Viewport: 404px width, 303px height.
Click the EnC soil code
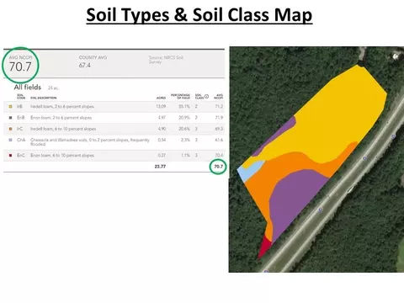pyautogui.click(x=21, y=155)
